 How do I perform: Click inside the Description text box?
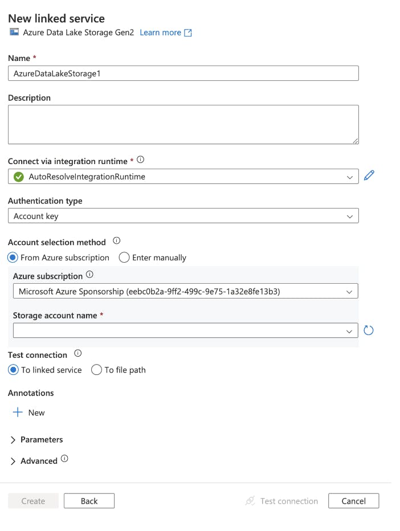click(183, 124)
